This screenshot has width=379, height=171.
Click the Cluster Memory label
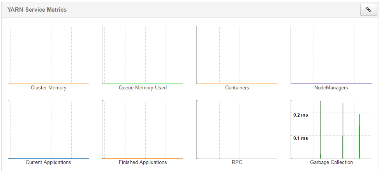point(48,88)
